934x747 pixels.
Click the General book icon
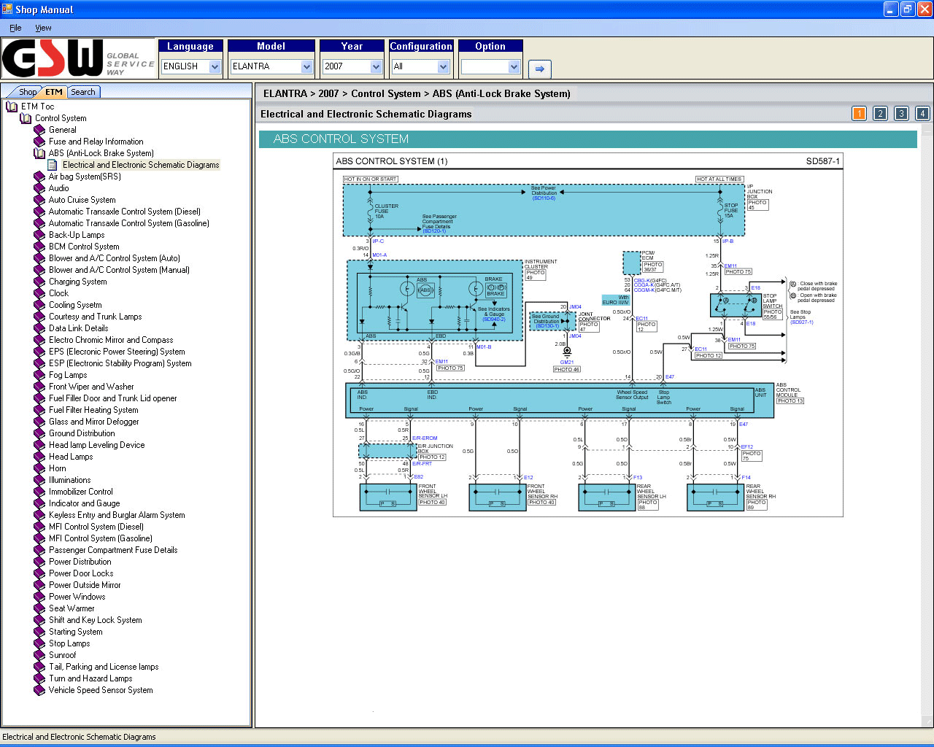point(39,130)
